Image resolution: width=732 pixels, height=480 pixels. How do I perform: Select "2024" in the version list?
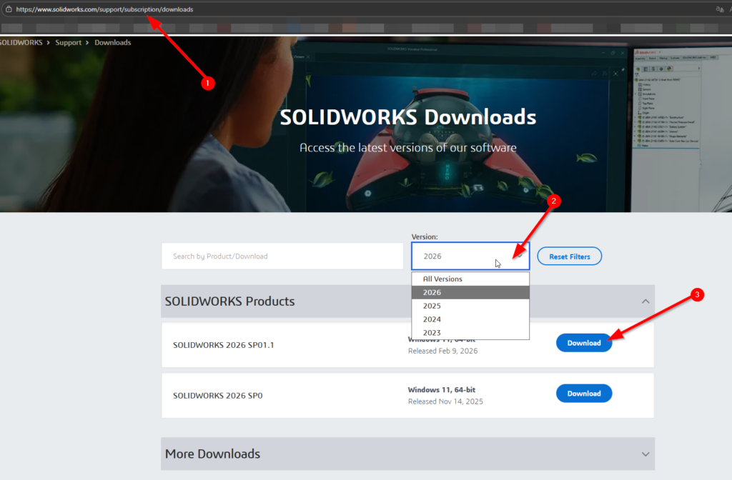[x=432, y=319]
